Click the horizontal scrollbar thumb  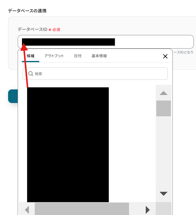(x=82, y=209)
